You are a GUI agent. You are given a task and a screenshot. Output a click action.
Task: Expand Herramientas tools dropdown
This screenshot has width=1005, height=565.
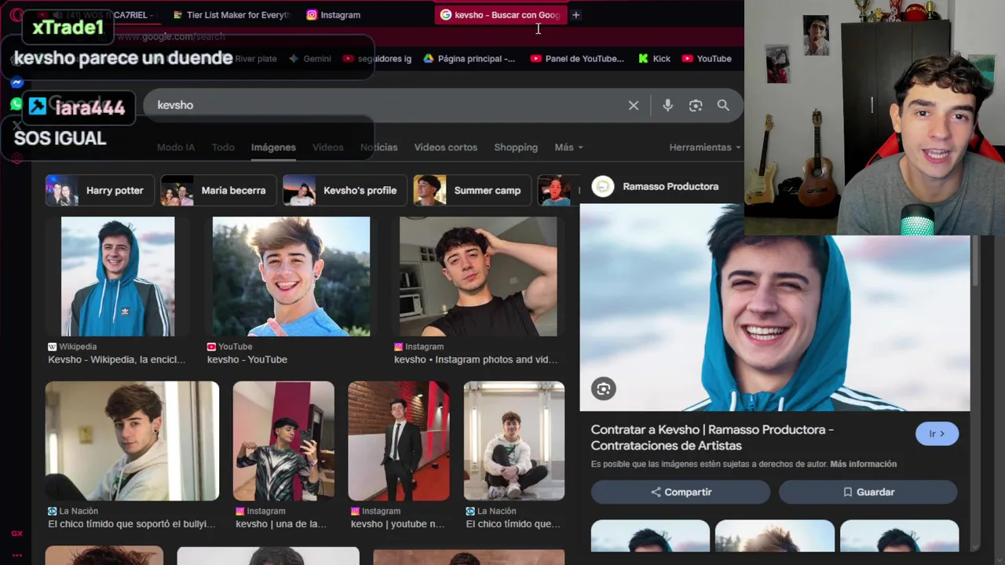pos(704,148)
